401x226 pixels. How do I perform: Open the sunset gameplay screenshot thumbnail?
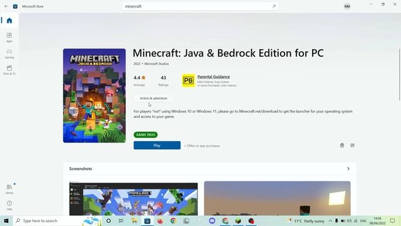[277, 198]
